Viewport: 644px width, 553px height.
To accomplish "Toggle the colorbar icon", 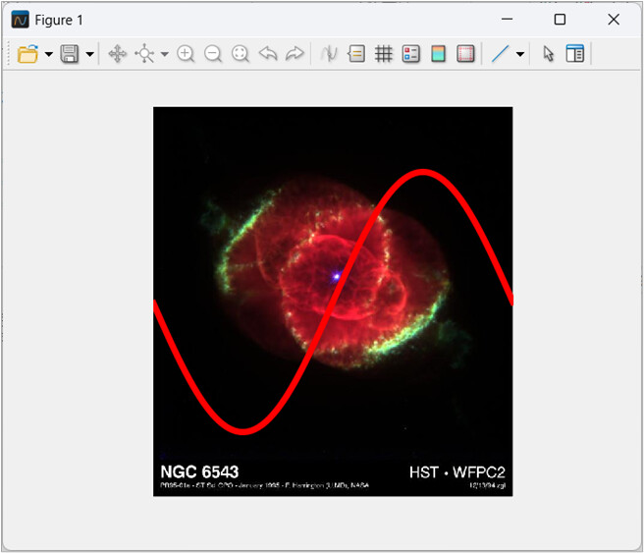I will tap(438, 54).
